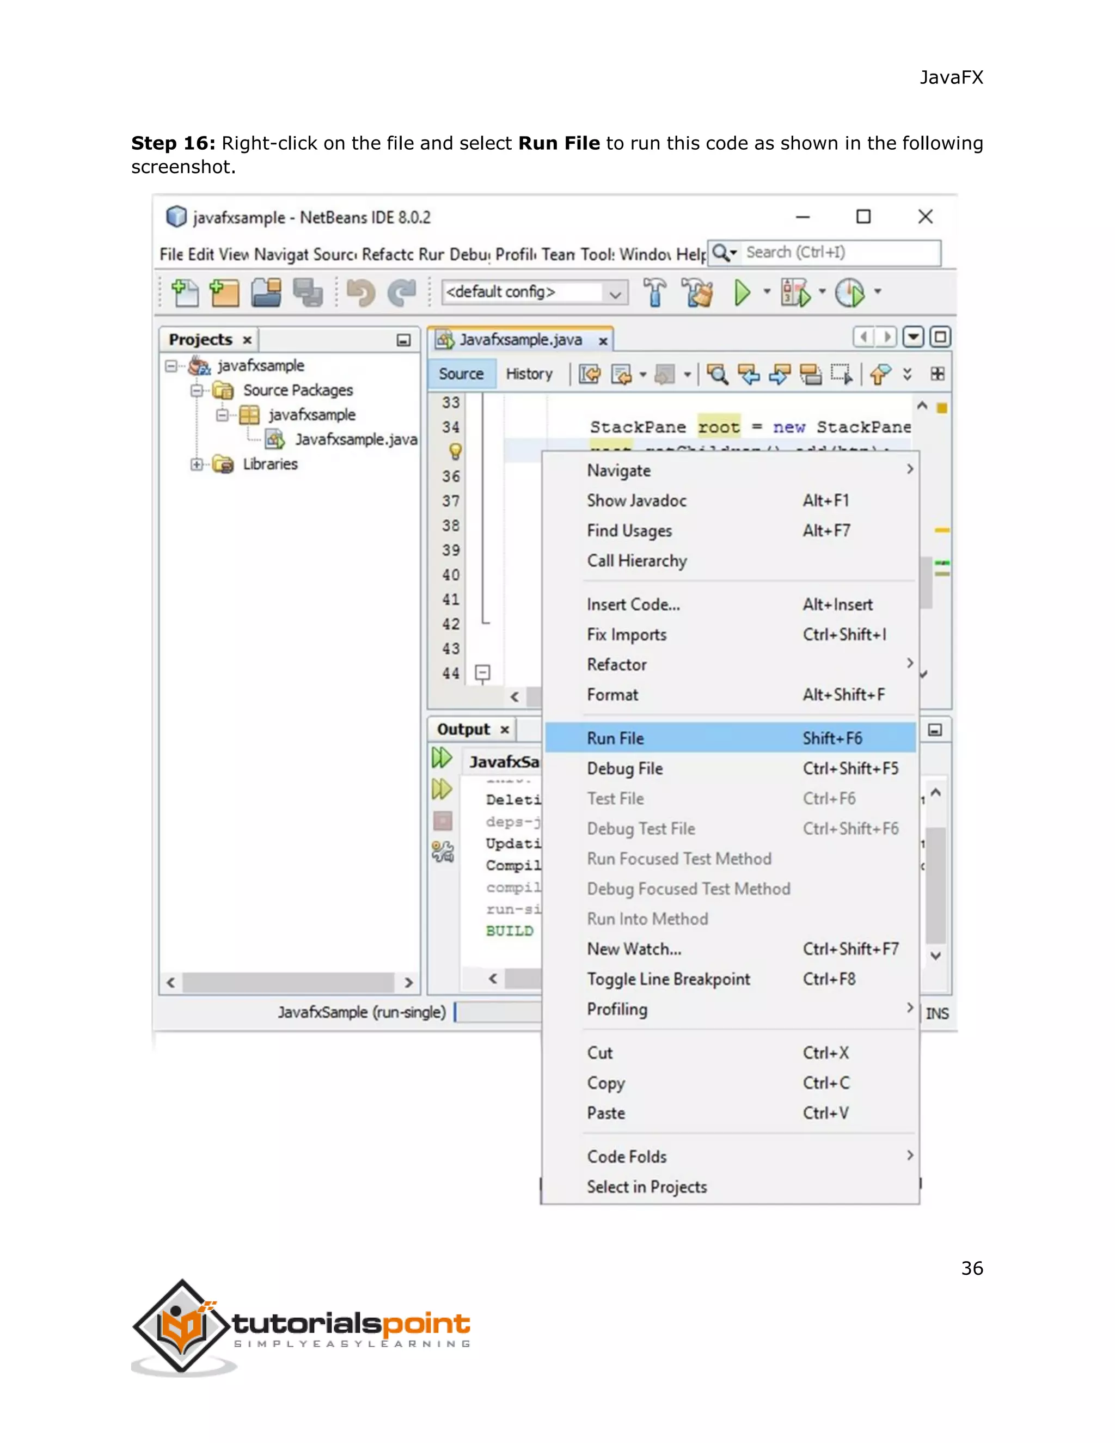The height and width of the screenshot is (1443, 1115).
Task: Click the Undo toolbar icon
Action: (x=360, y=293)
